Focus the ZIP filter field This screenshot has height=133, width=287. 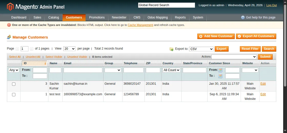153,70
